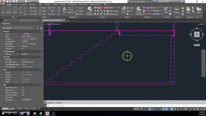Open the Home ribbon tab

point(9,5)
